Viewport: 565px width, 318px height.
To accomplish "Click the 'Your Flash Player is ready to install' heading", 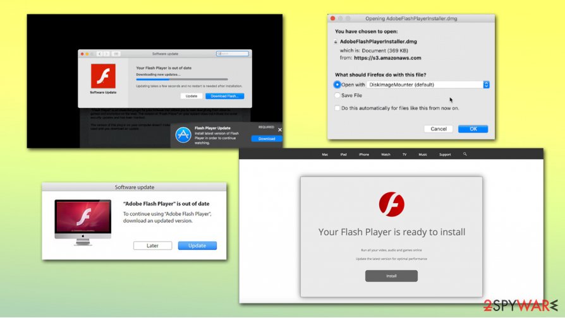I will point(392,232).
